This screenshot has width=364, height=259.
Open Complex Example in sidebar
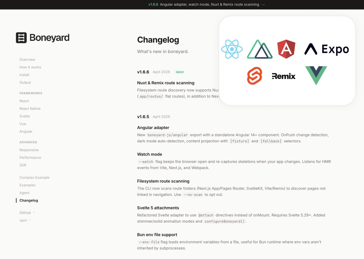tap(34, 177)
